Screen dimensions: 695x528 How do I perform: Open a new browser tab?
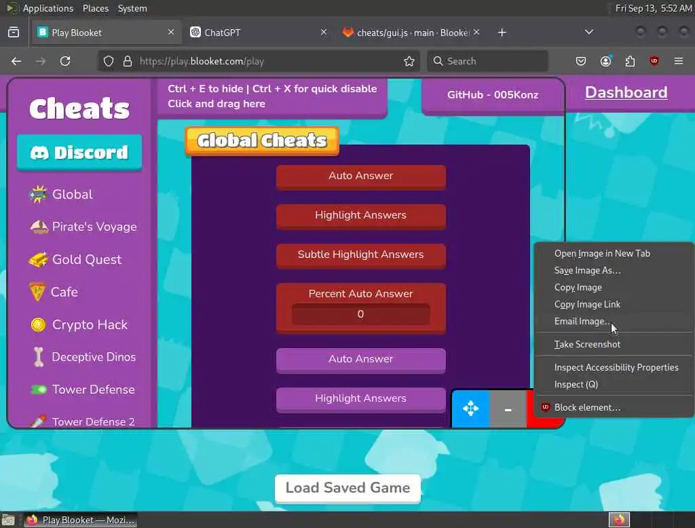(502, 33)
